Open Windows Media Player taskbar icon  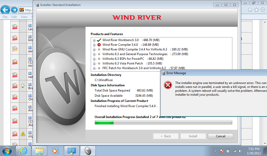click(55, 151)
